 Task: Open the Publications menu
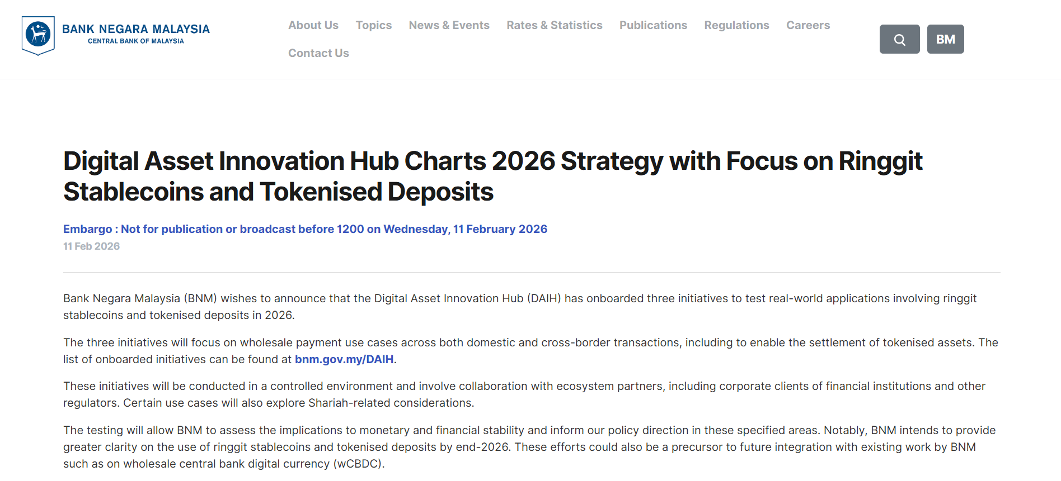click(652, 25)
